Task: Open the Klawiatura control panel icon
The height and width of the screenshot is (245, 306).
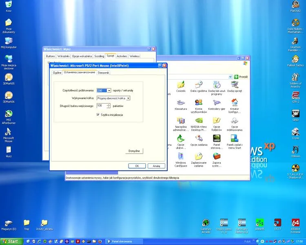Action: pos(180,105)
